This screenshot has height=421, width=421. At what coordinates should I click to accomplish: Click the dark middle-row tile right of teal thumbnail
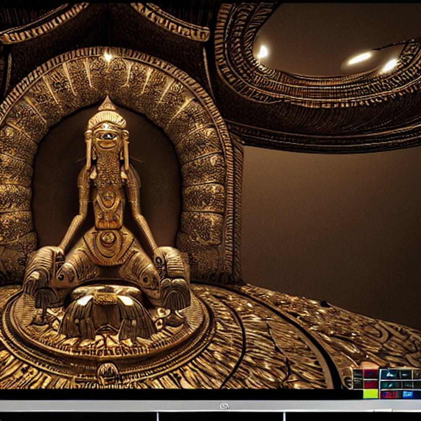(407, 385)
